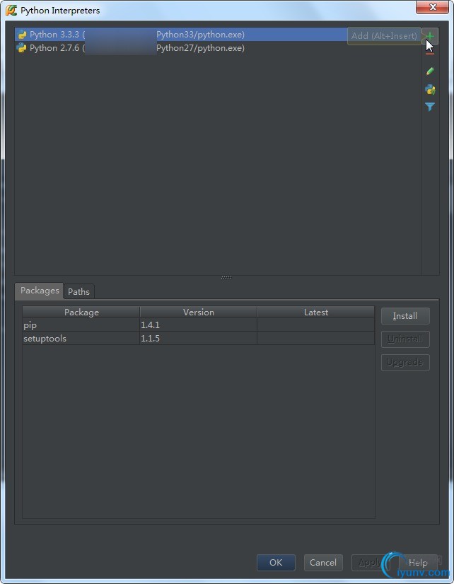Close the Python Interpreters dialog

click(432, 7)
